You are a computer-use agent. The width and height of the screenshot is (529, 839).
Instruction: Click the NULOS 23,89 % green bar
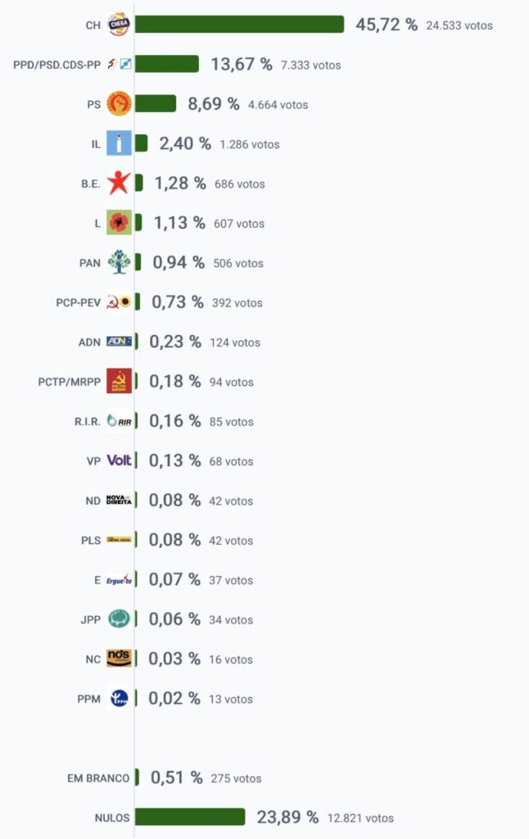point(190,817)
